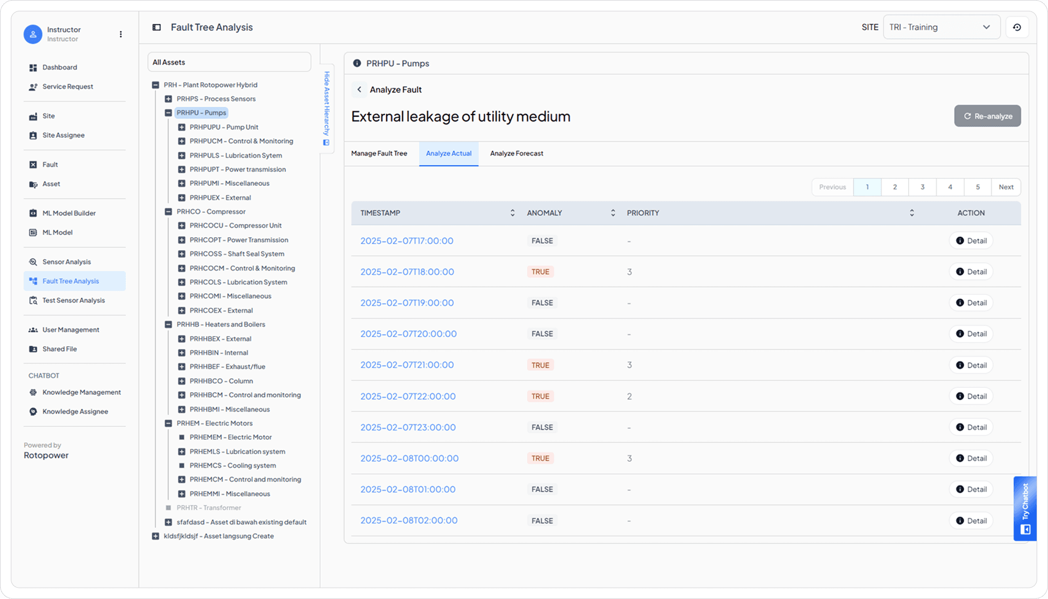Click info icon next to PRHPU - Pumps
The width and height of the screenshot is (1048, 599).
[x=357, y=63]
